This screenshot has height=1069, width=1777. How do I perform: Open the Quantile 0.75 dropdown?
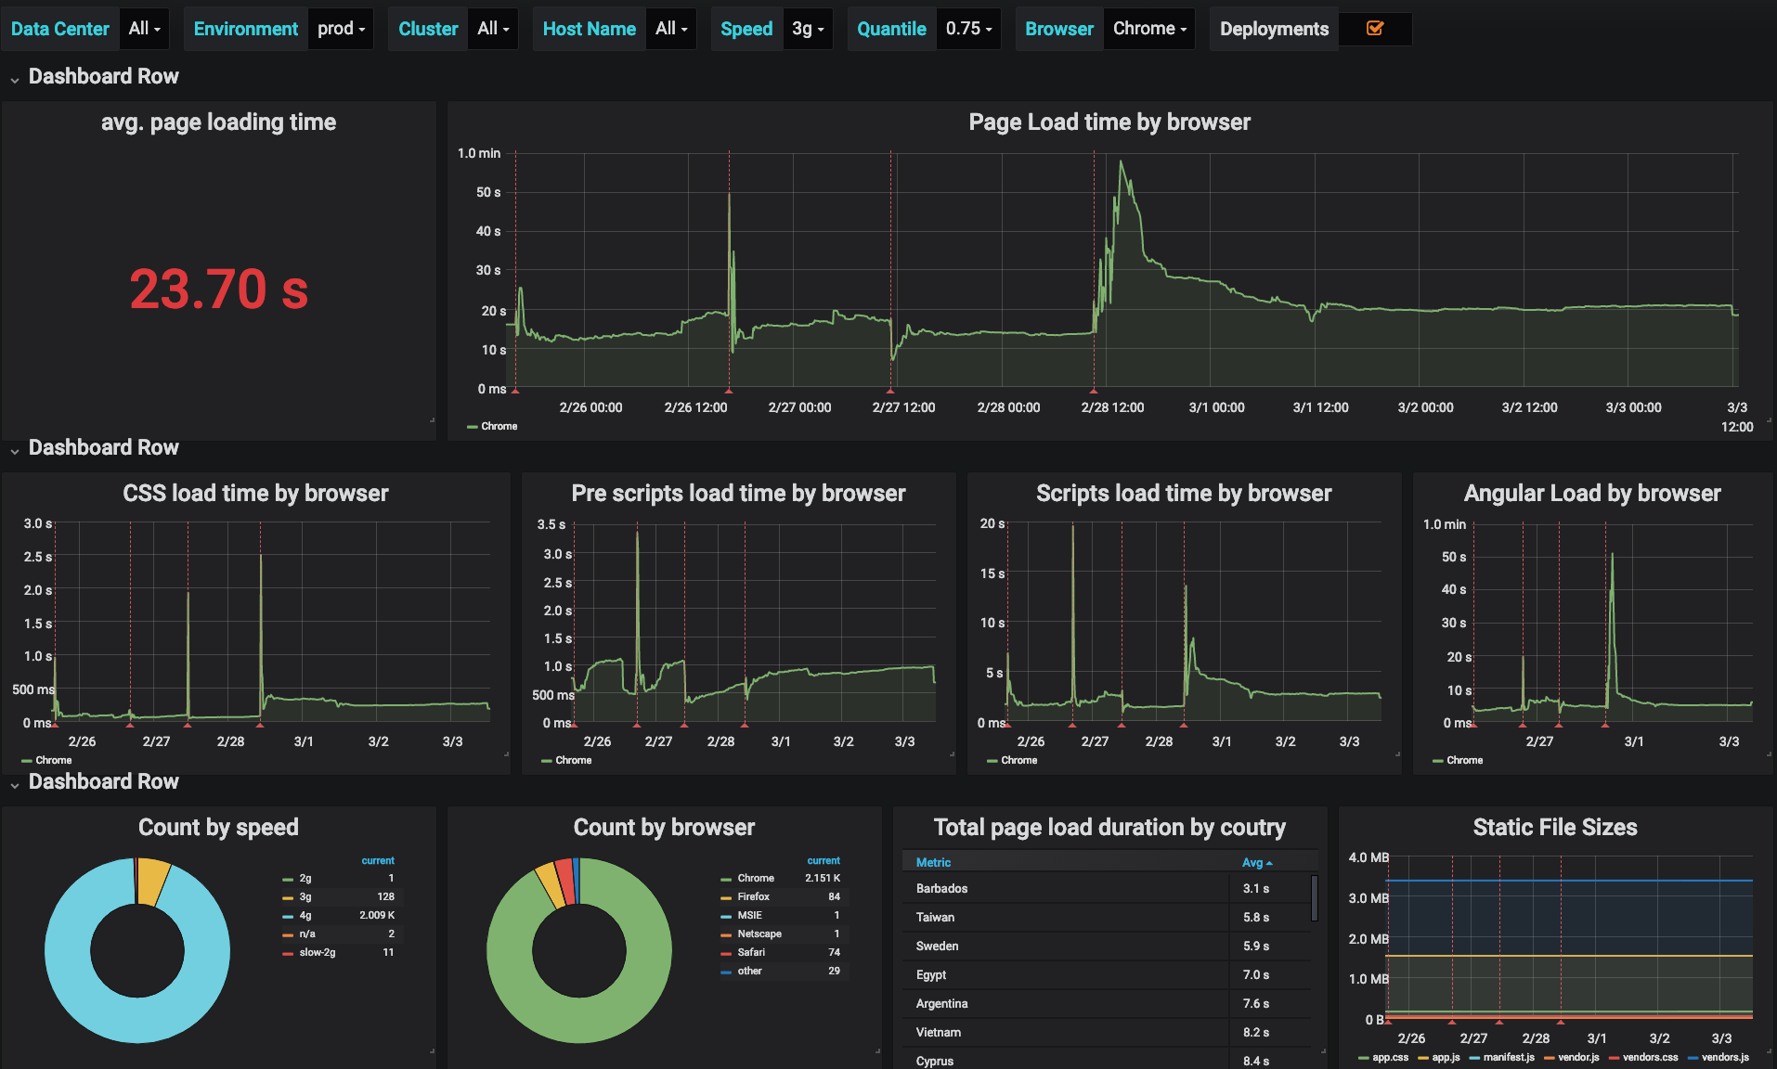[968, 29]
